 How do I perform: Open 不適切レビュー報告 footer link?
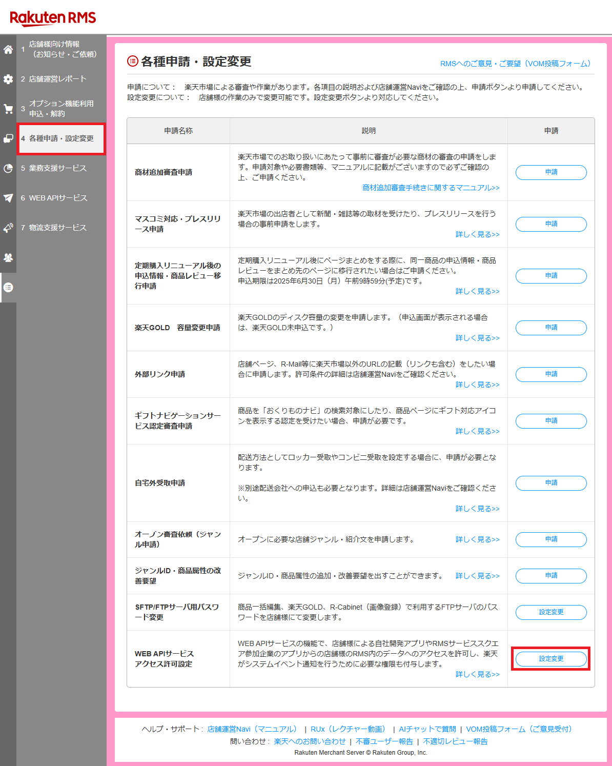coord(456,741)
